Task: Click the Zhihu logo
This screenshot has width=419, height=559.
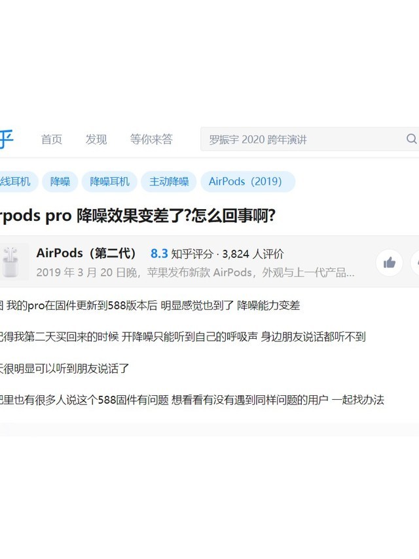Action: [7, 139]
